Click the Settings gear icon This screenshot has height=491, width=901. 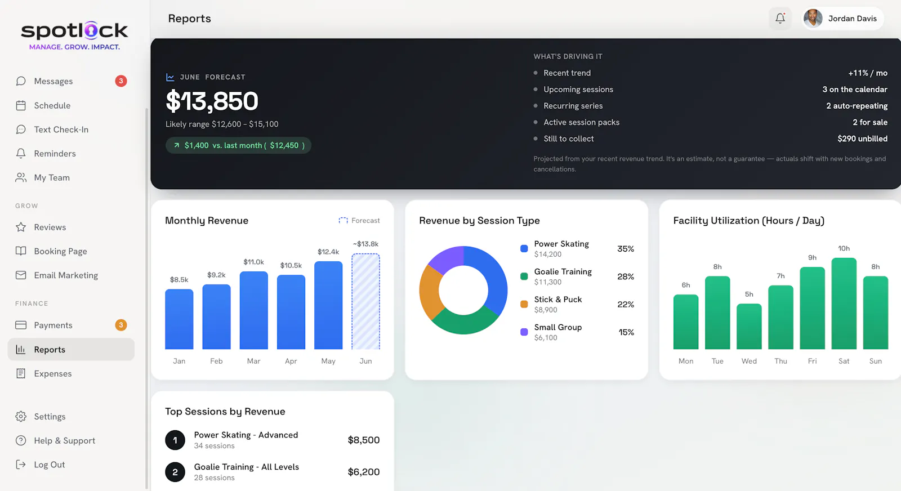click(21, 417)
